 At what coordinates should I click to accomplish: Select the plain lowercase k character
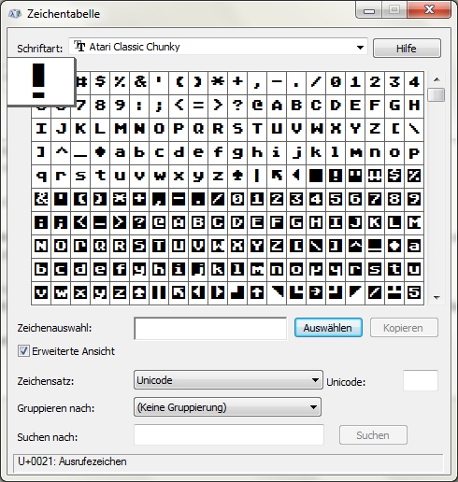[316, 152]
